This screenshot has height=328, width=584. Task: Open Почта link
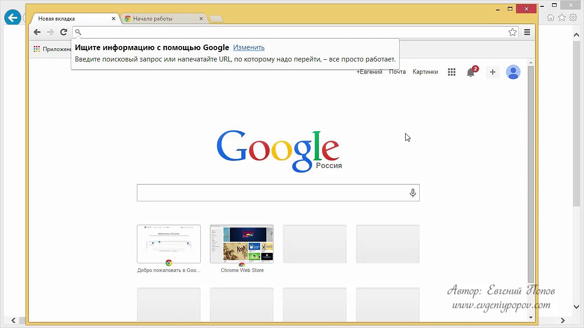(397, 72)
